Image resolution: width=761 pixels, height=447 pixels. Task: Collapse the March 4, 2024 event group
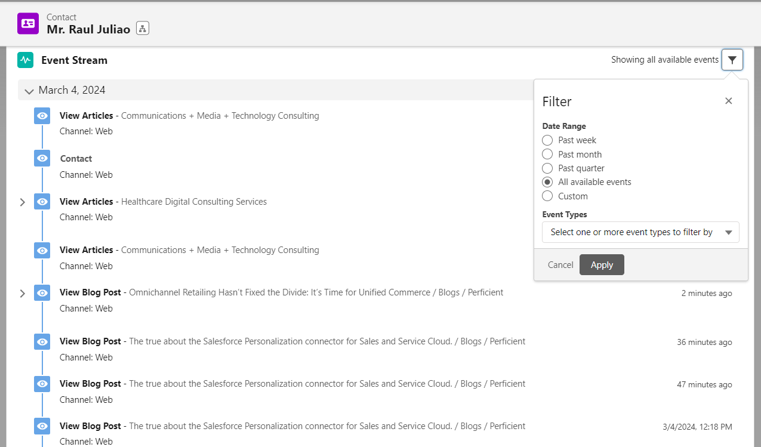(x=29, y=91)
